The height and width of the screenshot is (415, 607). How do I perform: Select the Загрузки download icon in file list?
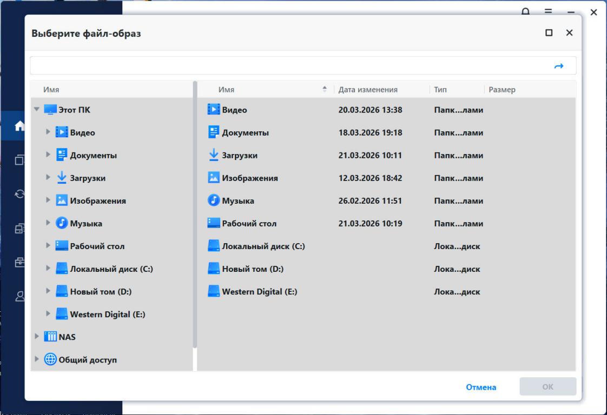(214, 155)
